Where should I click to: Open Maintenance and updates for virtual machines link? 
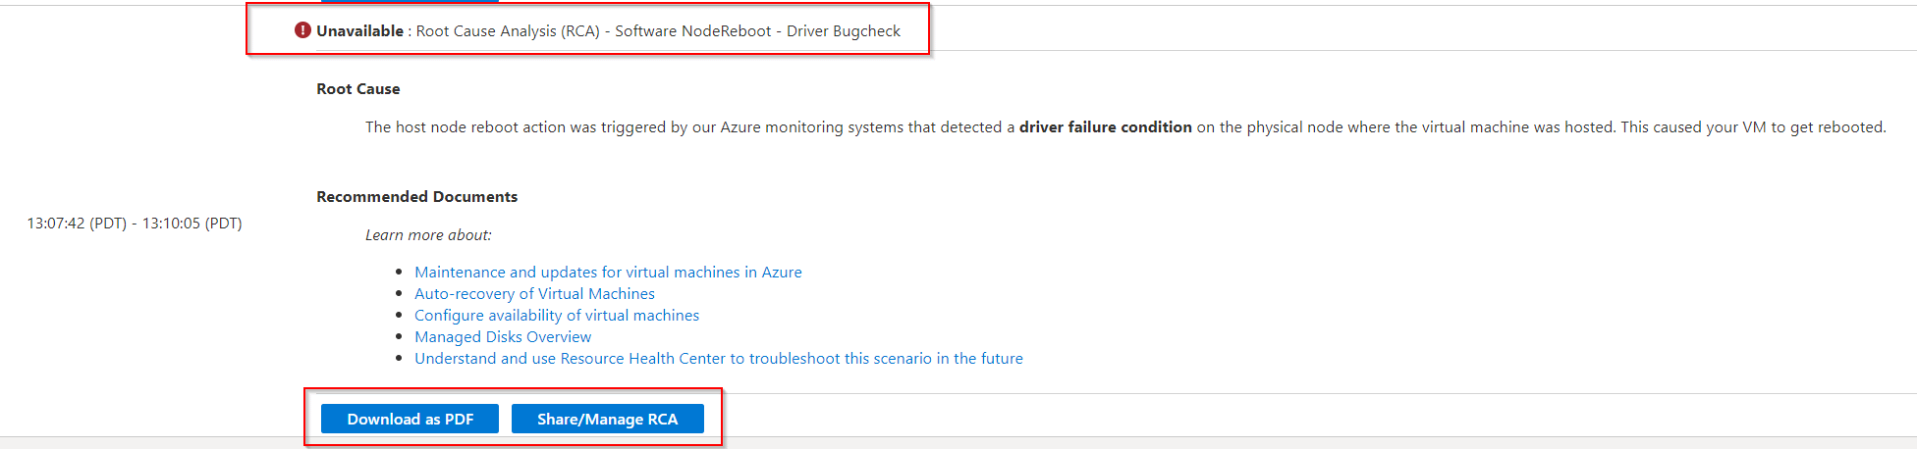(608, 273)
